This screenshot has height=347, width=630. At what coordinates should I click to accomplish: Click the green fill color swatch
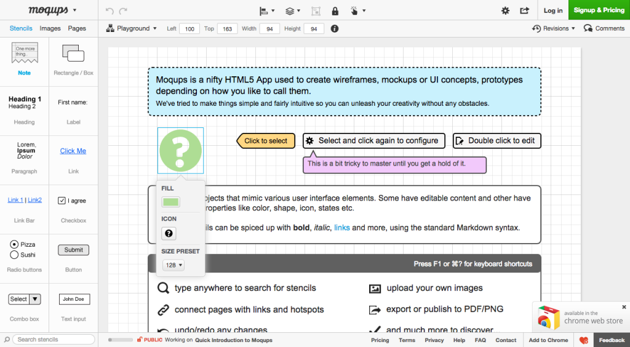tap(170, 202)
